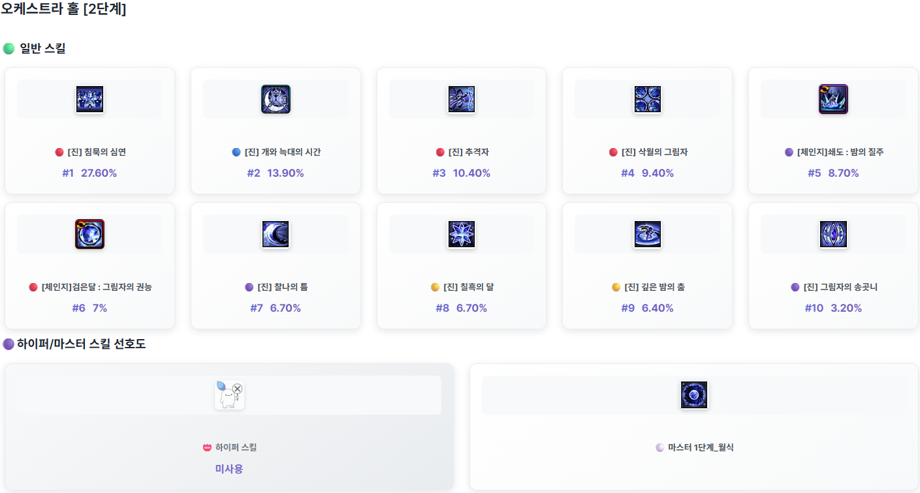
Task: Click the [진] 칠흑의 달 star icon
Action: click(461, 234)
